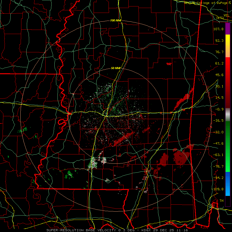
Task: Click the 50 NMI range ring label
Action: pyautogui.click(x=116, y=68)
